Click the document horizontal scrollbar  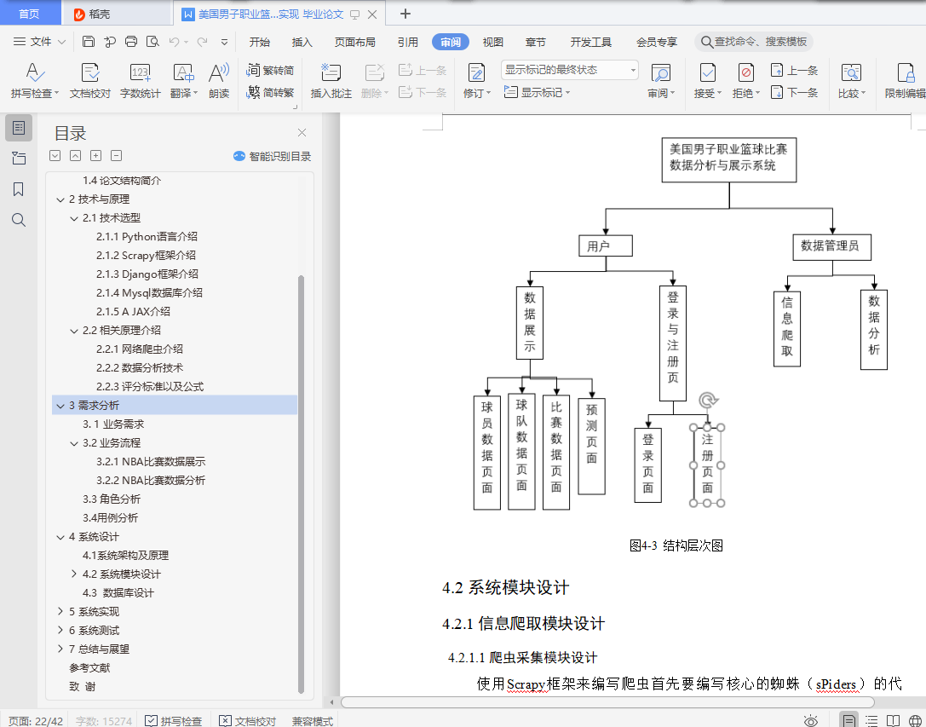pyautogui.click(x=607, y=702)
